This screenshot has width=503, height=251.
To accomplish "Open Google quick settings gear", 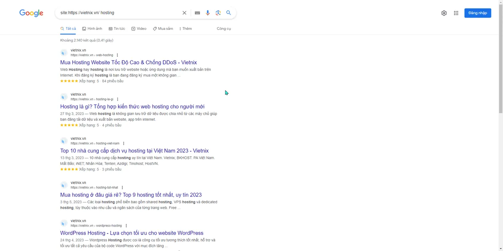I will (444, 12).
